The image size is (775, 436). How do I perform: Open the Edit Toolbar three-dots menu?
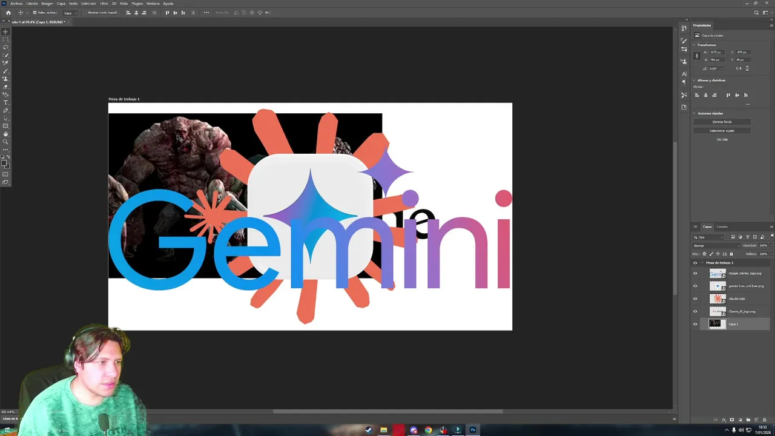click(x=5, y=149)
